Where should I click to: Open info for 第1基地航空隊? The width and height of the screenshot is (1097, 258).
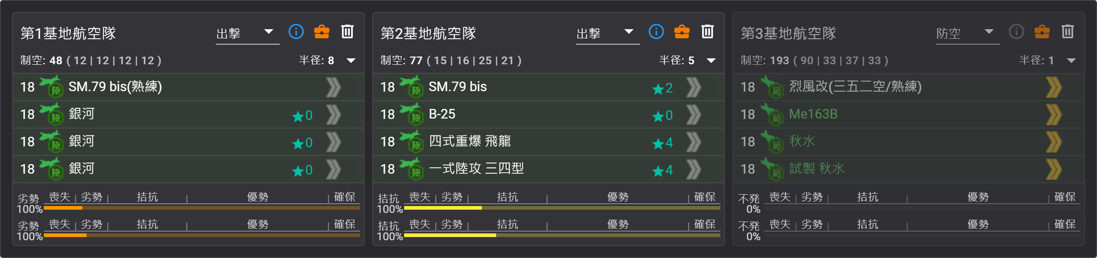296,31
